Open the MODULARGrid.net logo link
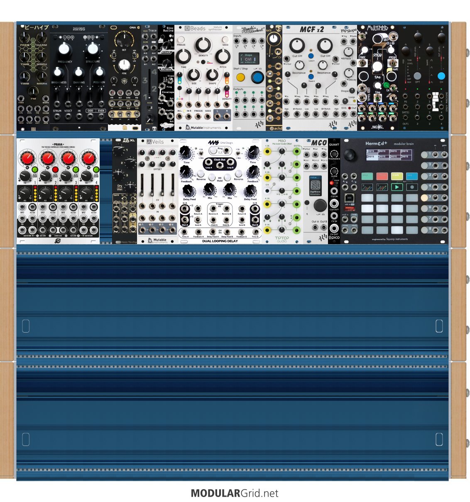Viewport: 470px width, 502px height. click(235, 493)
